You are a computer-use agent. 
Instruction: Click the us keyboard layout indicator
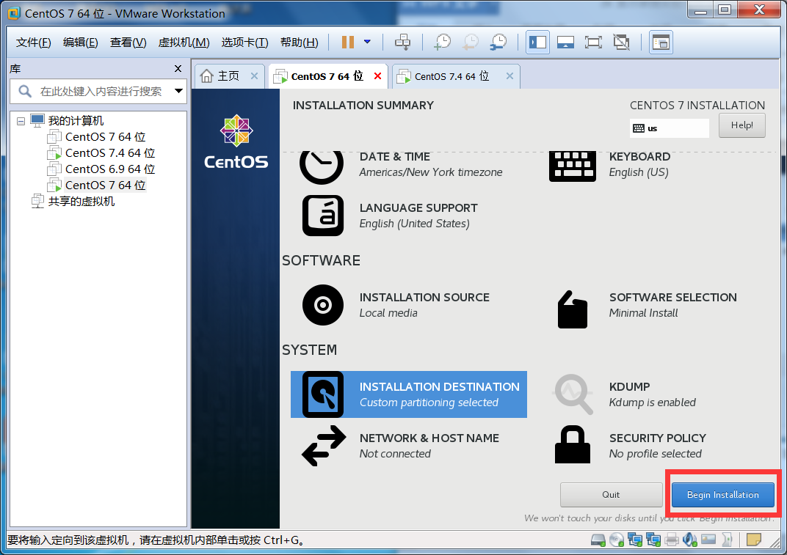point(669,128)
